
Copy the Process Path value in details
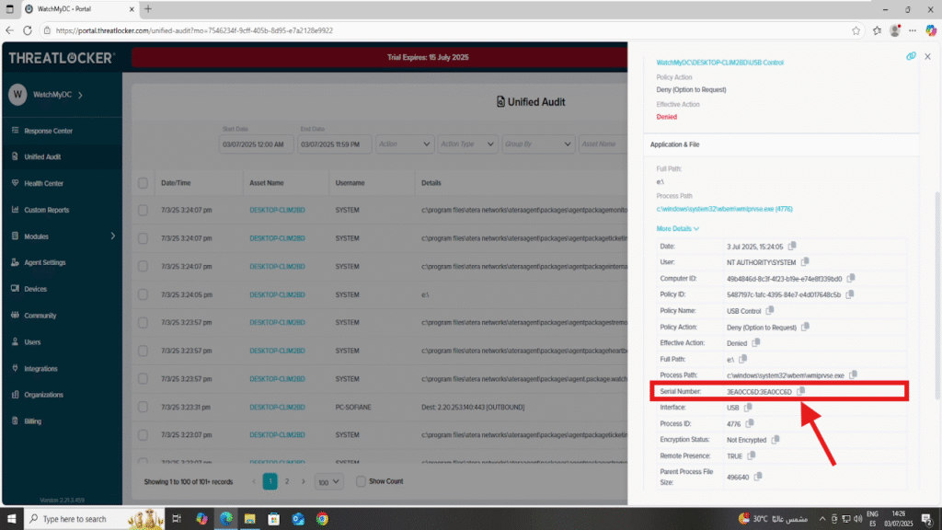(853, 374)
